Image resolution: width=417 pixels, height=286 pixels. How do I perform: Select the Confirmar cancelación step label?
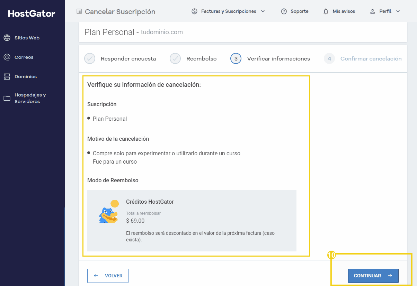pos(371,59)
